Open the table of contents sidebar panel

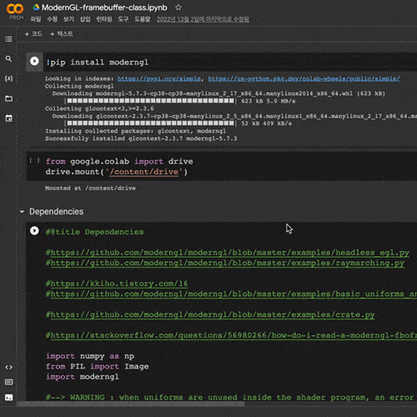point(8,39)
